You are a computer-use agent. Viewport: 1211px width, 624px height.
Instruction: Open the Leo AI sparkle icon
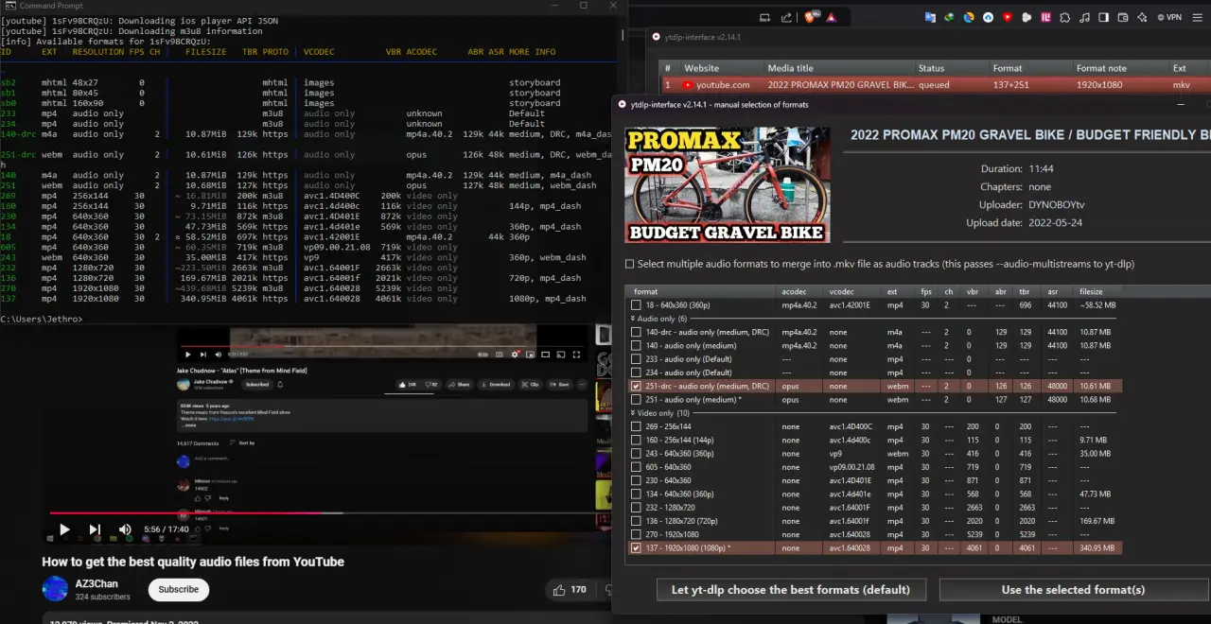(1143, 17)
